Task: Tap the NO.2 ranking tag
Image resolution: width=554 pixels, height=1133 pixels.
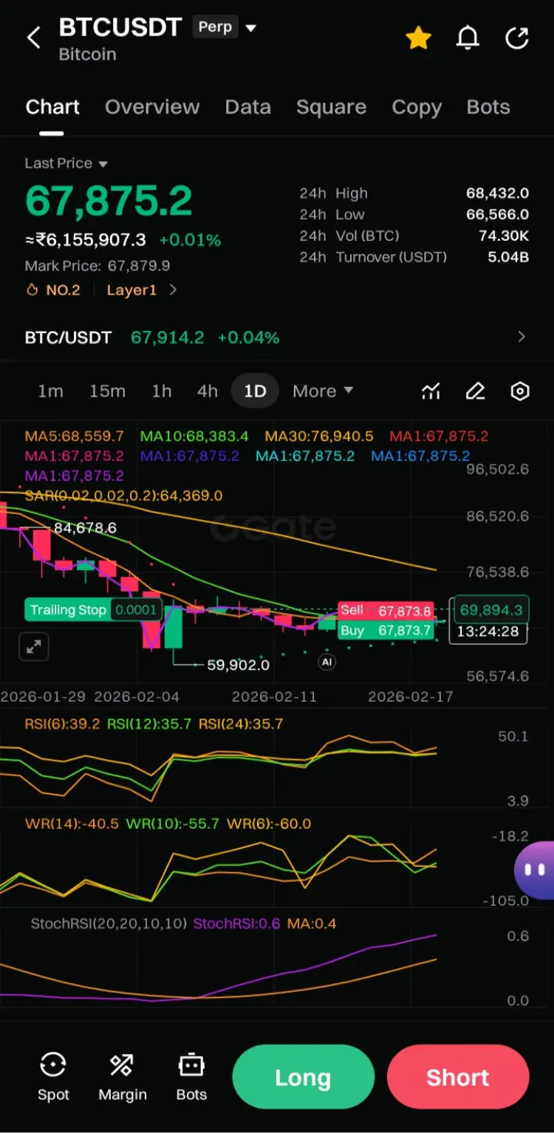Action: 53,290
